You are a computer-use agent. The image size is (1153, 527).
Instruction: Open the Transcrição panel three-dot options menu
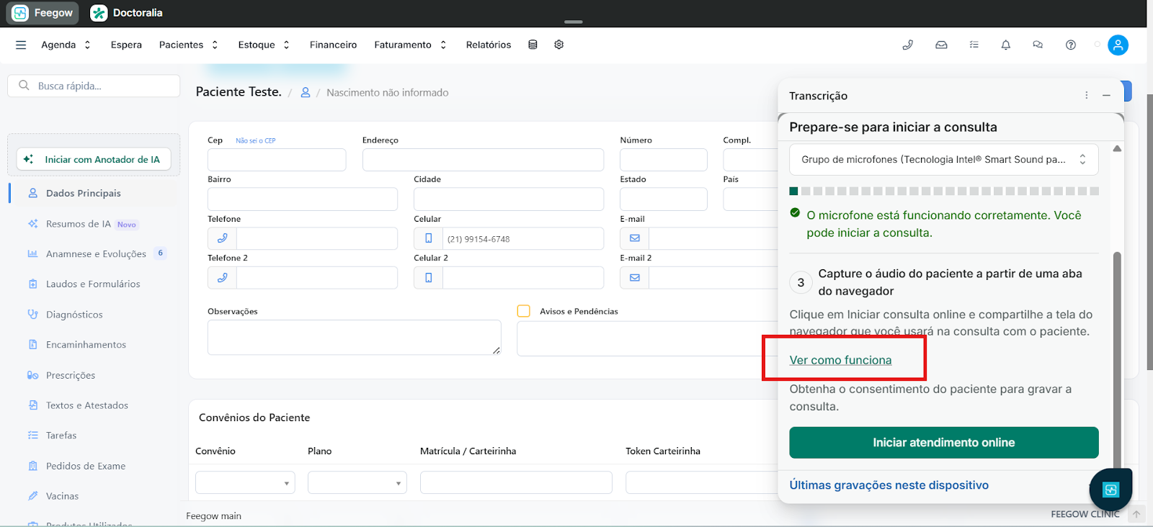point(1087,95)
